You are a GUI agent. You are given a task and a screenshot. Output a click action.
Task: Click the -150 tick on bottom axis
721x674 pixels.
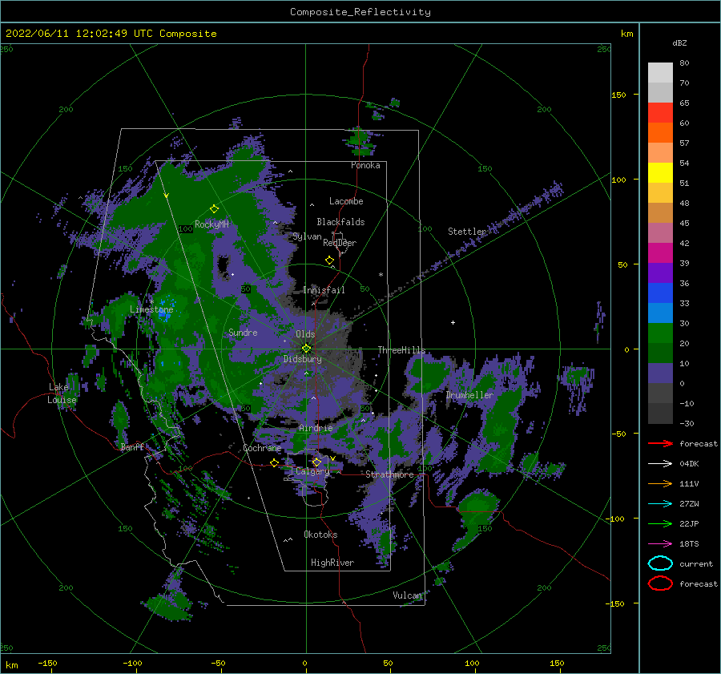coord(47,663)
